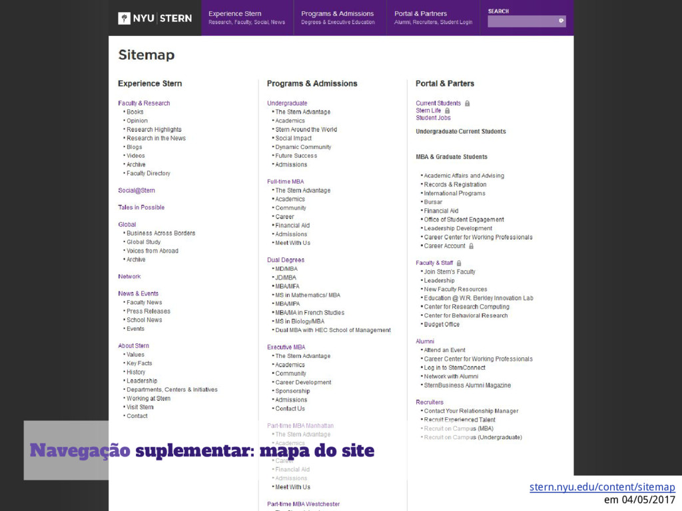Open the Faculty & Research link

pyautogui.click(x=144, y=103)
